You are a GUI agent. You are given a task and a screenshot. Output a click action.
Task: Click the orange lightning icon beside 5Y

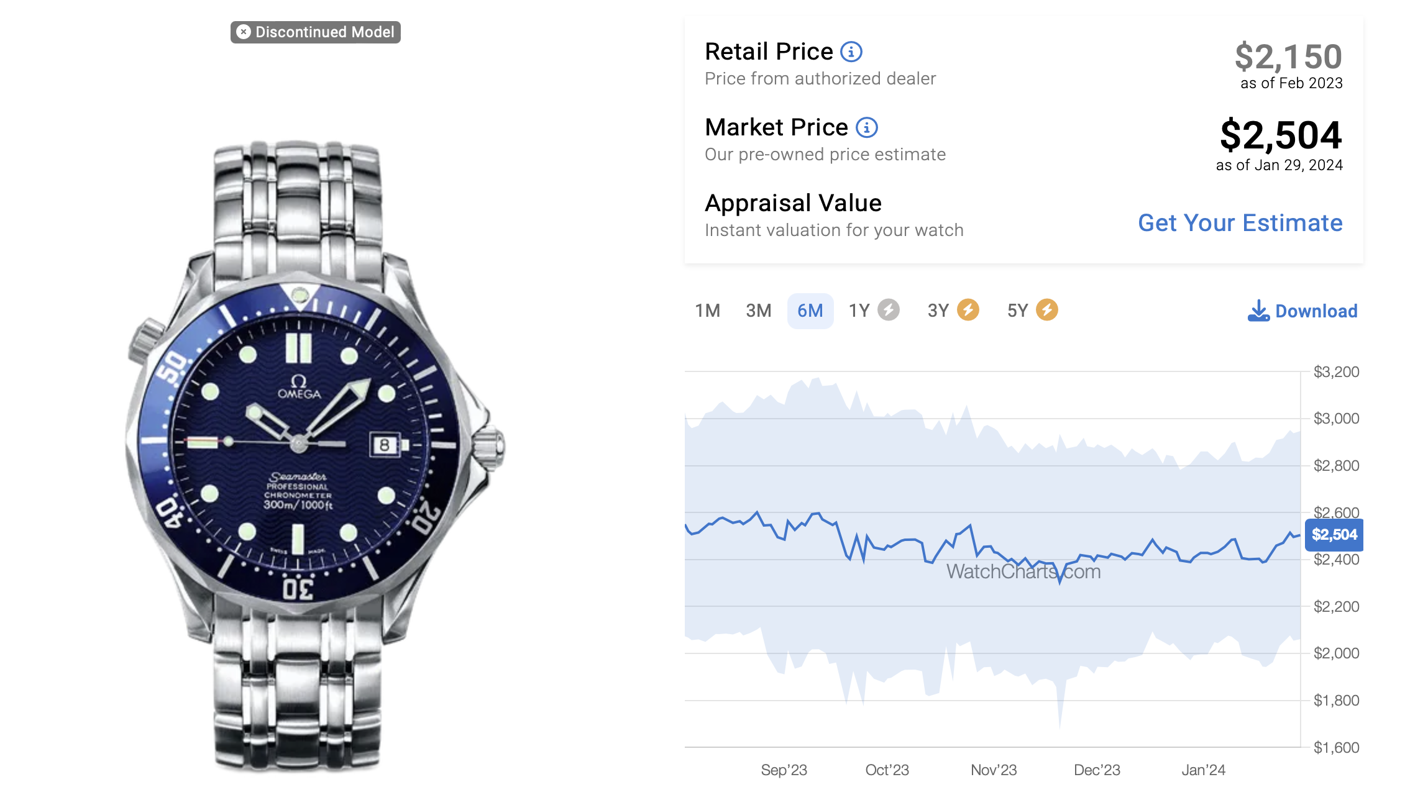point(1047,310)
